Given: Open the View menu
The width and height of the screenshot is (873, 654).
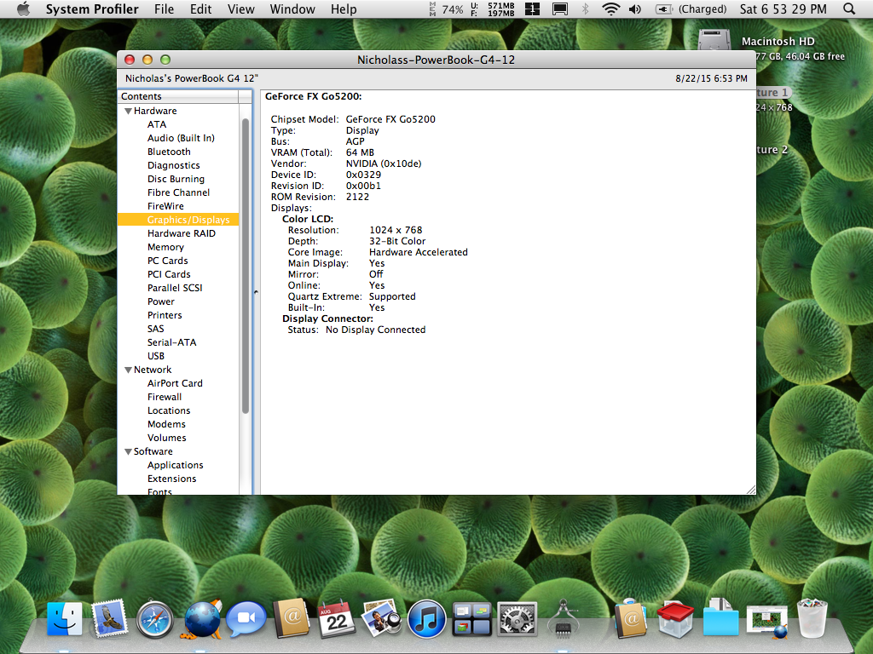Looking at the screenshot, I should click(241, 9).
